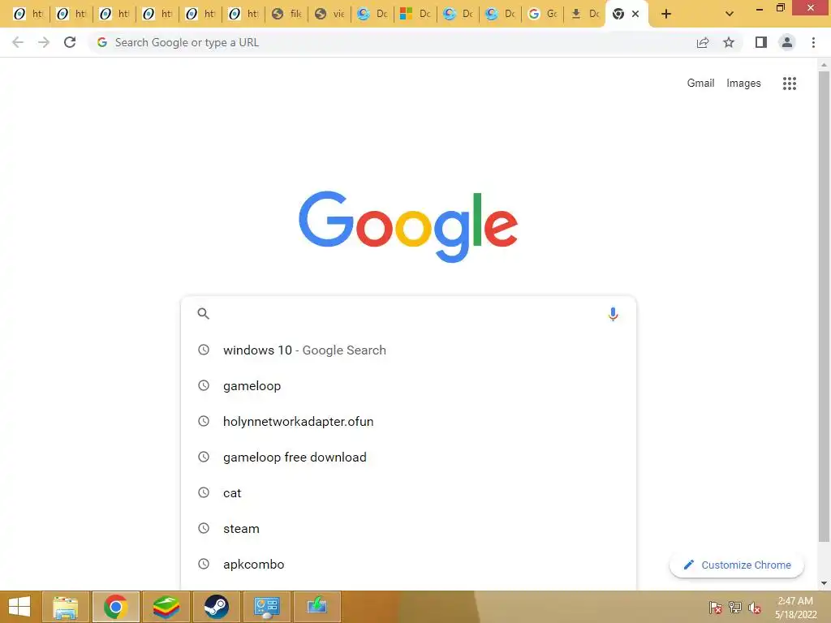831x623 pixels.
Task: Open Control Panel taskbar icon
Action: pos(266,607)
